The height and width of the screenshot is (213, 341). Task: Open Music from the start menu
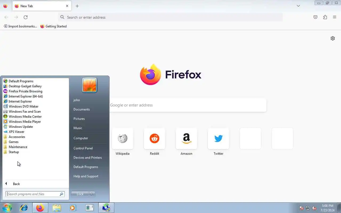pos(78,128)
